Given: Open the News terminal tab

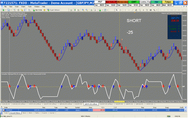Looking at the screenshot, I should click(x=24, y=113).
